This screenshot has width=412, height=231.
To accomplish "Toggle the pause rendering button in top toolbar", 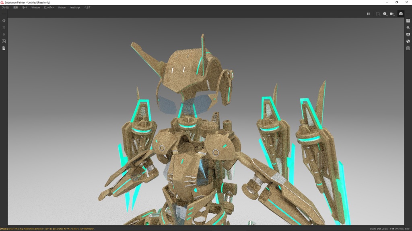I will (x=369, y=14).
